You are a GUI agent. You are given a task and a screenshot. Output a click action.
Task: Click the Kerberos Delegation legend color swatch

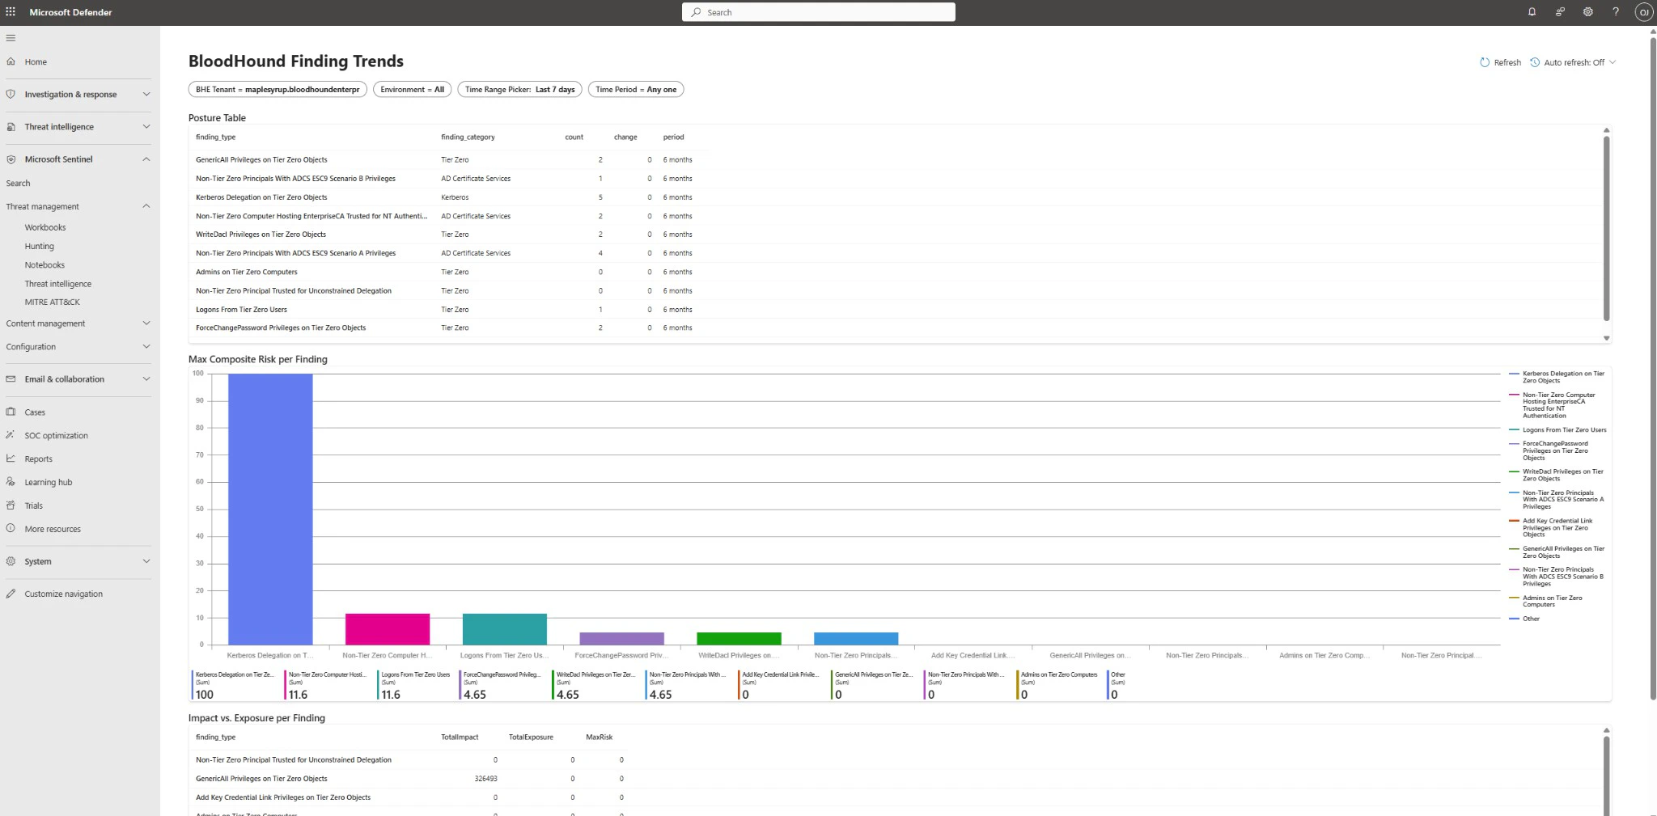(x=1513, y=374)
